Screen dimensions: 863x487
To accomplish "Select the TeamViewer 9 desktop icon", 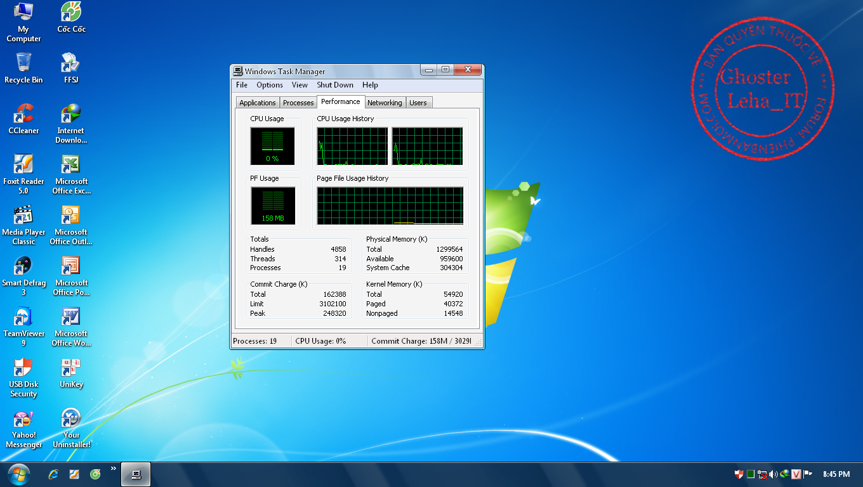I will [x=23, y=318].
